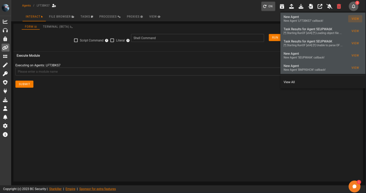Image resolution: width=366 pixels, height=193 pixels.
Task: Expand View All notifications
Action: point(289,82)
